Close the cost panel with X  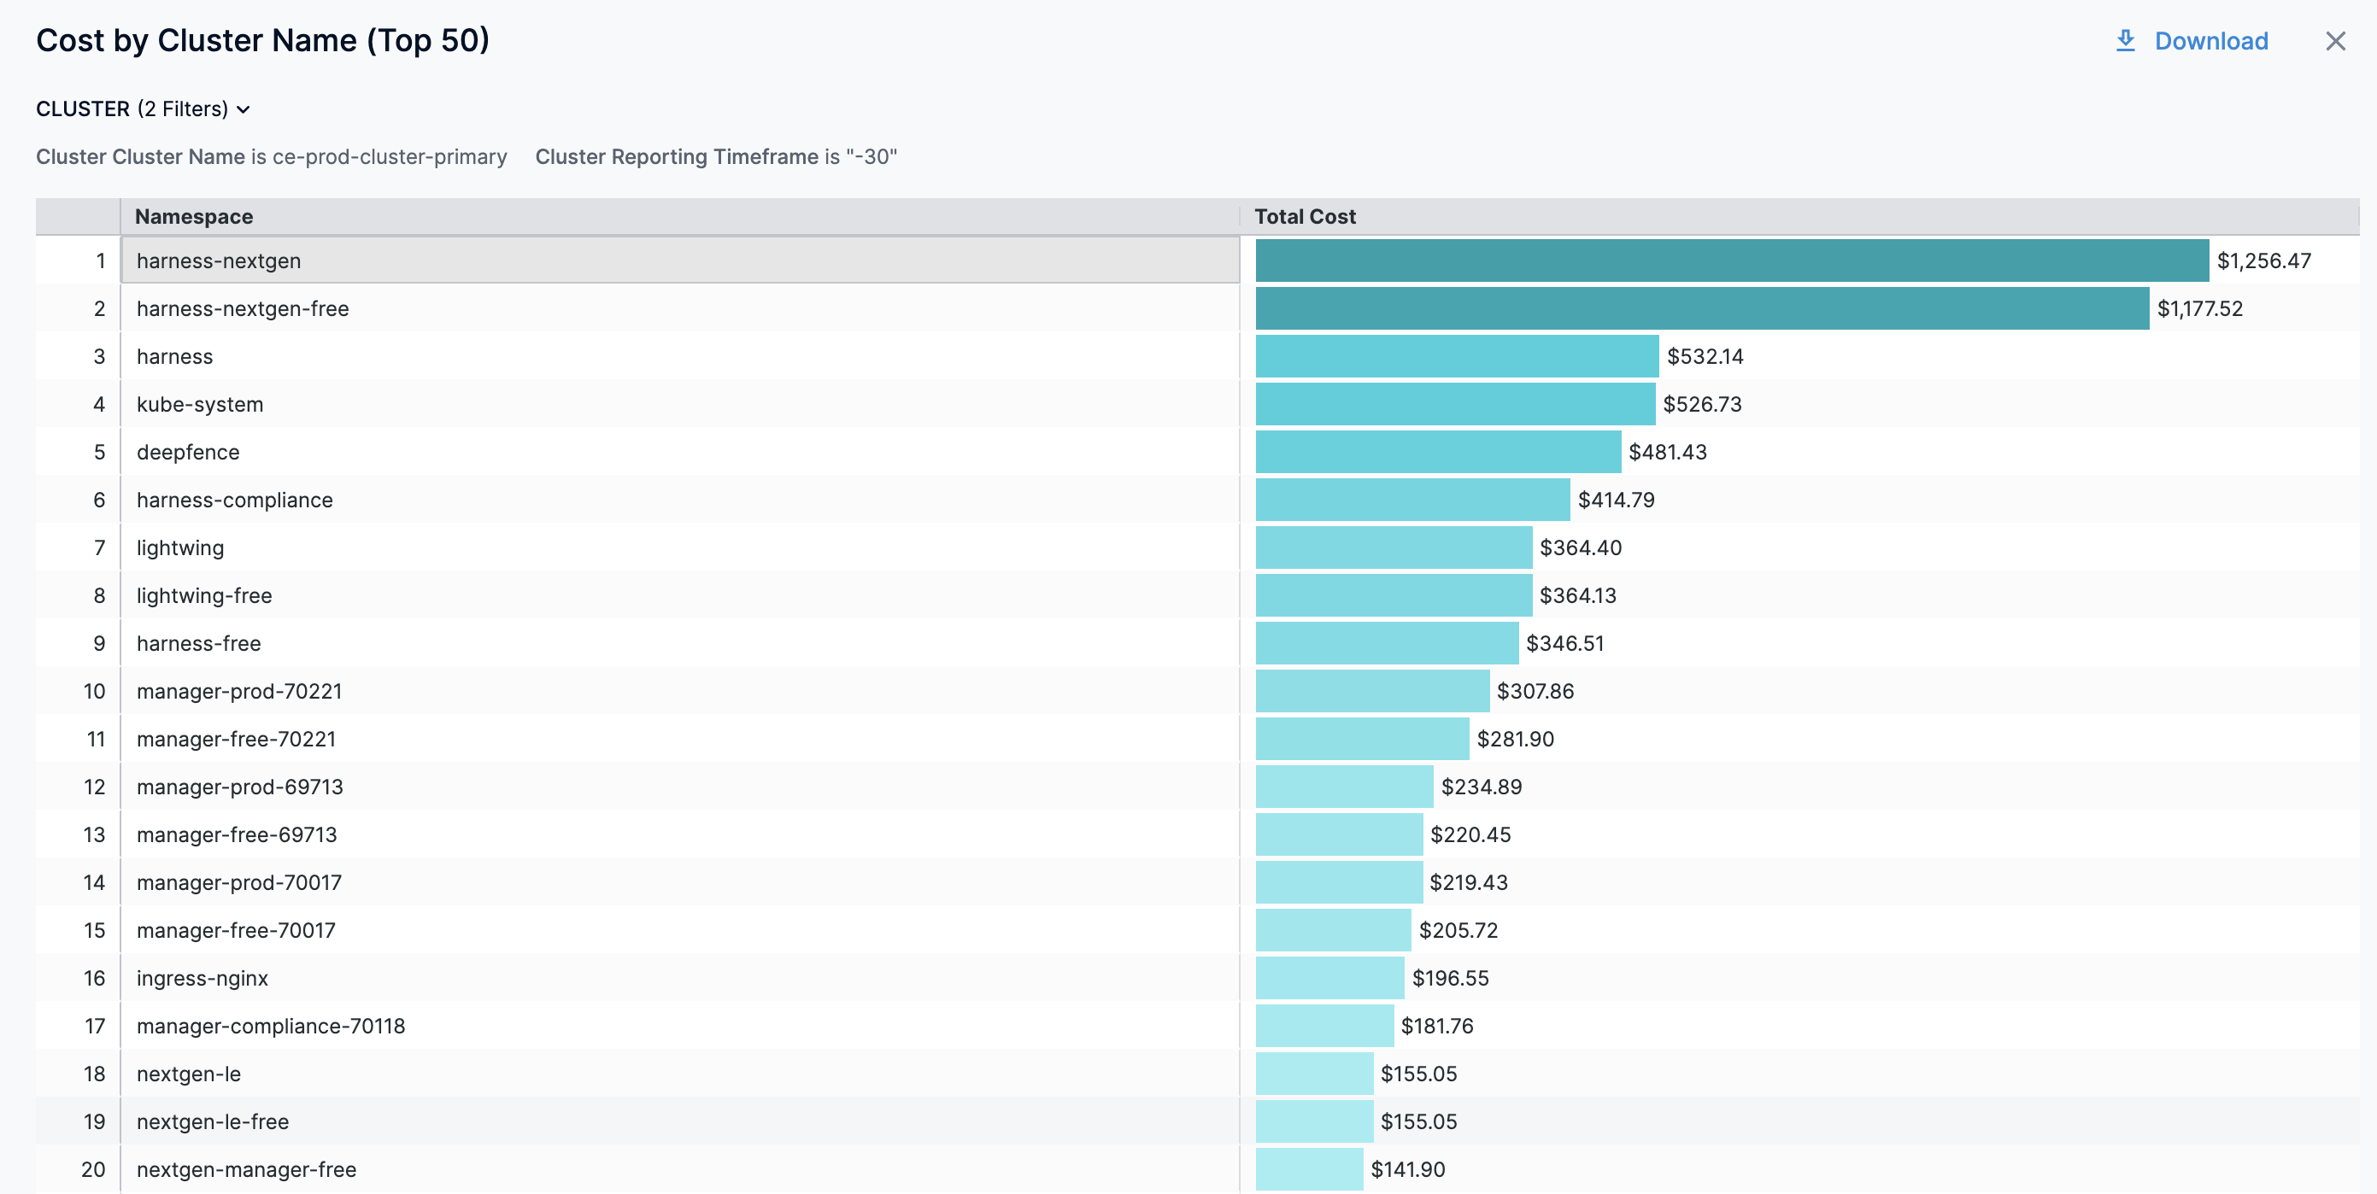(2334, 42)
